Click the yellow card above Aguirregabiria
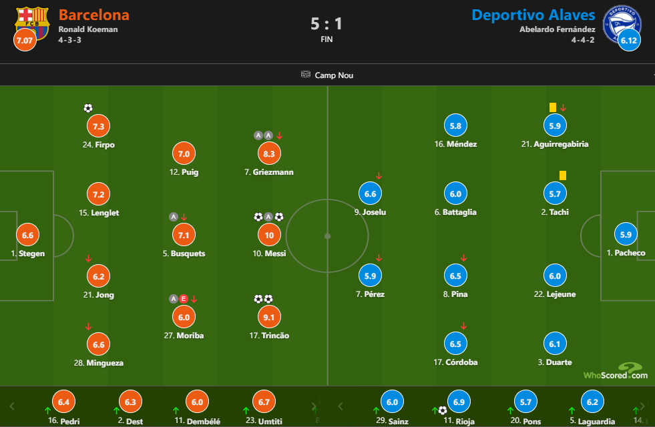Screen dimensions: 655x427 tap(553, 107)
